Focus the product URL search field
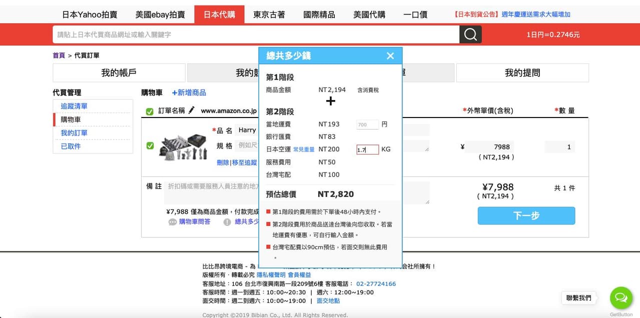Screen dimensions: 640x318 point(256,34)
